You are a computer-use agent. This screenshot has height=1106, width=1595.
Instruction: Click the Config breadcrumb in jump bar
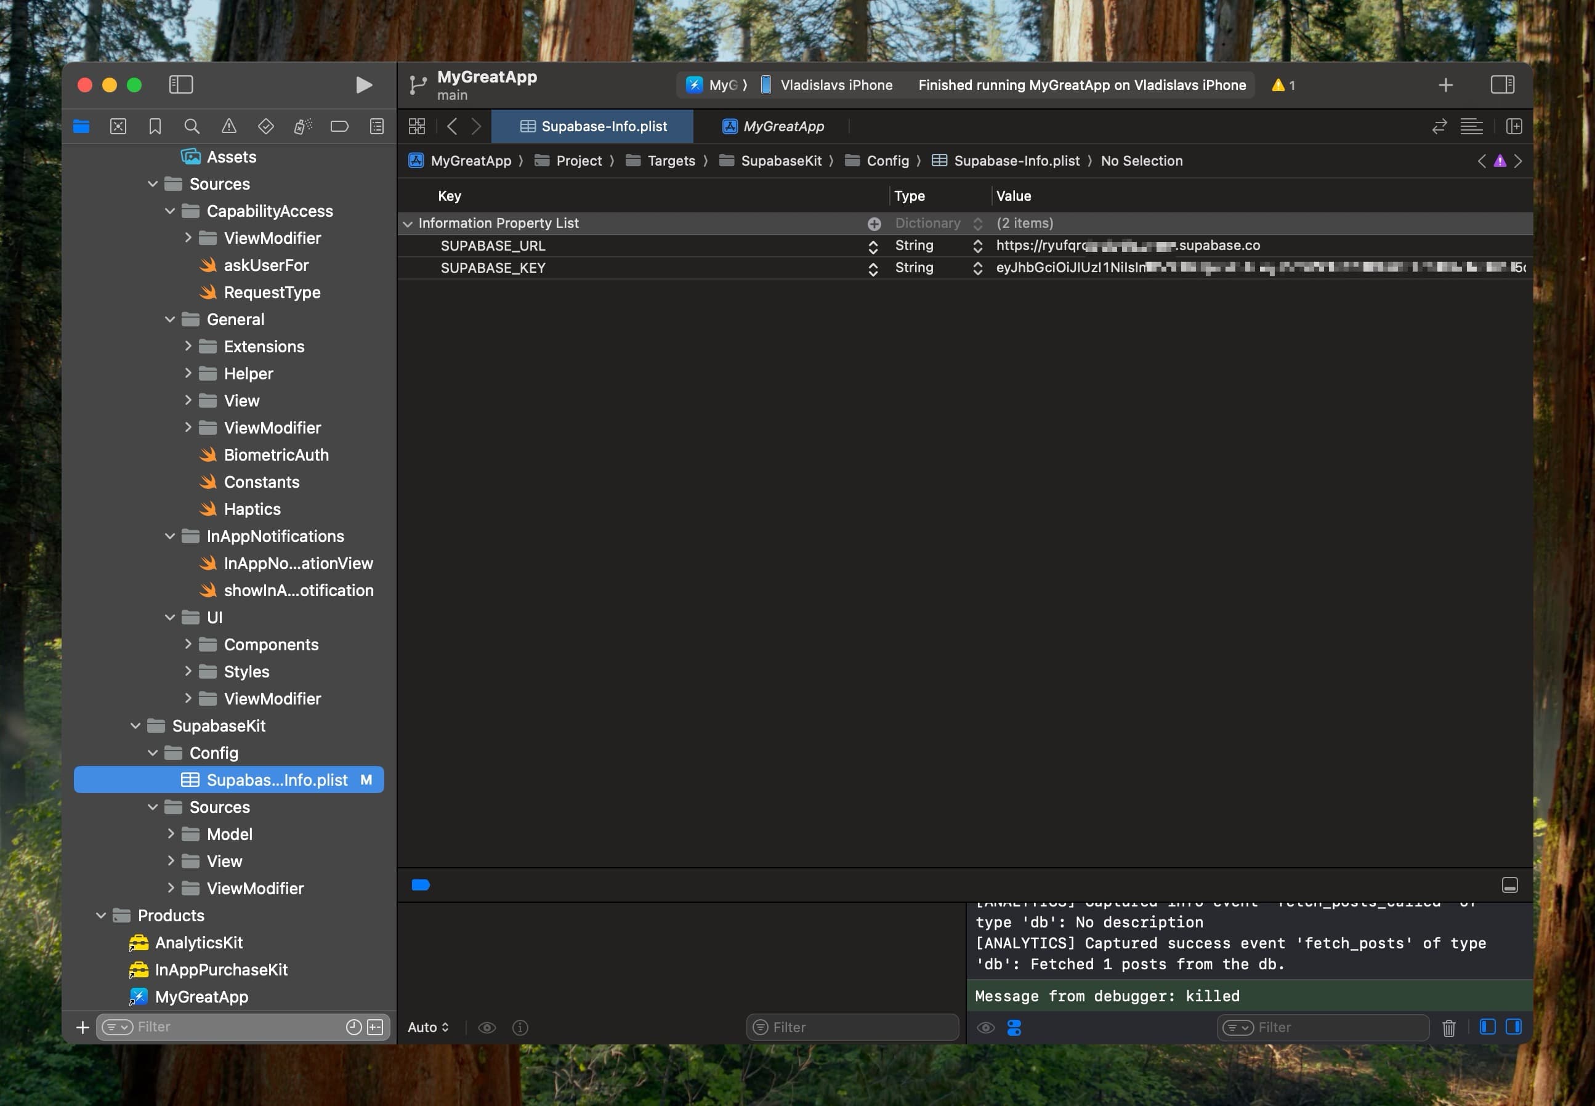point(877,161)
